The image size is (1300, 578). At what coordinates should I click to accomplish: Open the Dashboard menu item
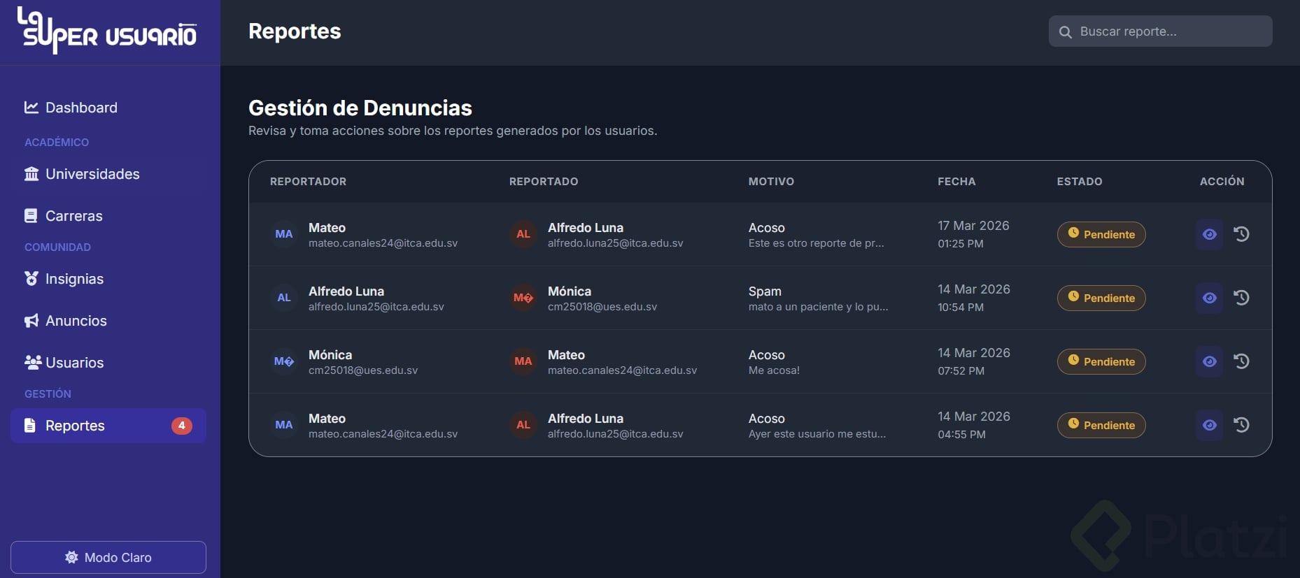pos(80,108)
